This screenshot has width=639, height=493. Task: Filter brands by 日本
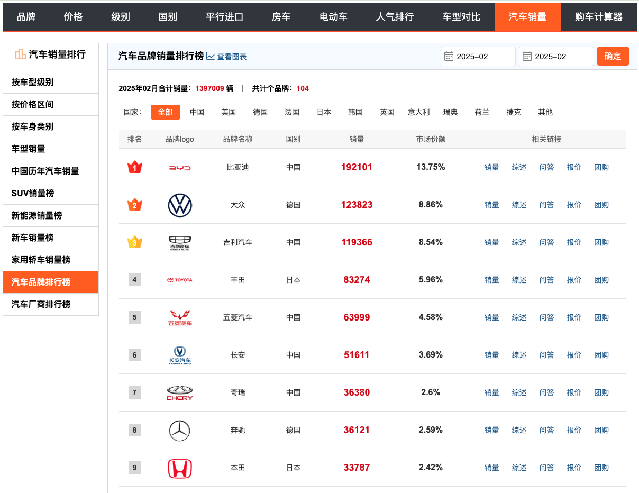click(324, 112)
